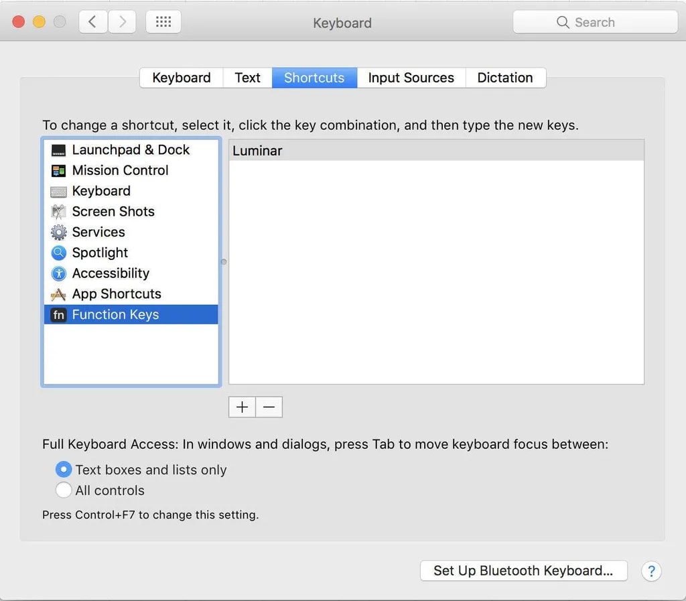
Task: Choose the Screen Shots category icon
Action: tap(59, 212)
